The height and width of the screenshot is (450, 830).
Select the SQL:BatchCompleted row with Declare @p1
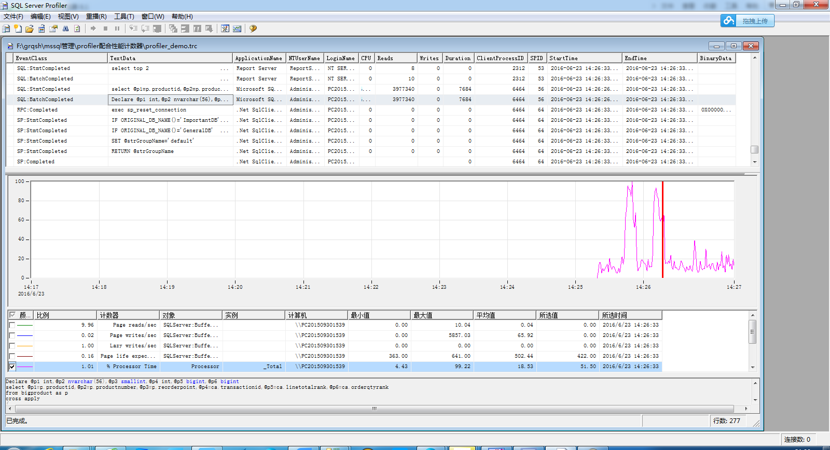371,100
